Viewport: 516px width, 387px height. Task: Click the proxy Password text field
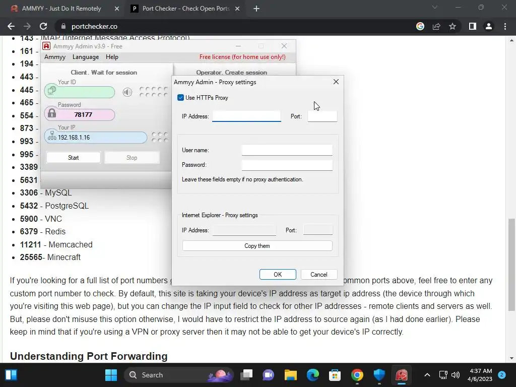(x=287, y=165)
